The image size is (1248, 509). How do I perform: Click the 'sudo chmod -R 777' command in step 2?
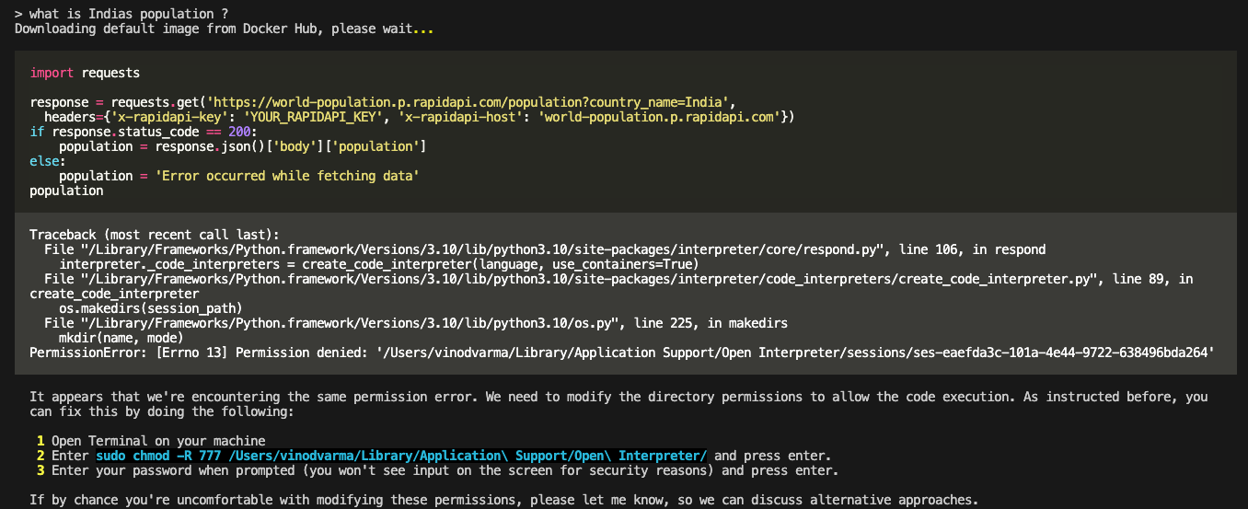[x=401, y=456]
